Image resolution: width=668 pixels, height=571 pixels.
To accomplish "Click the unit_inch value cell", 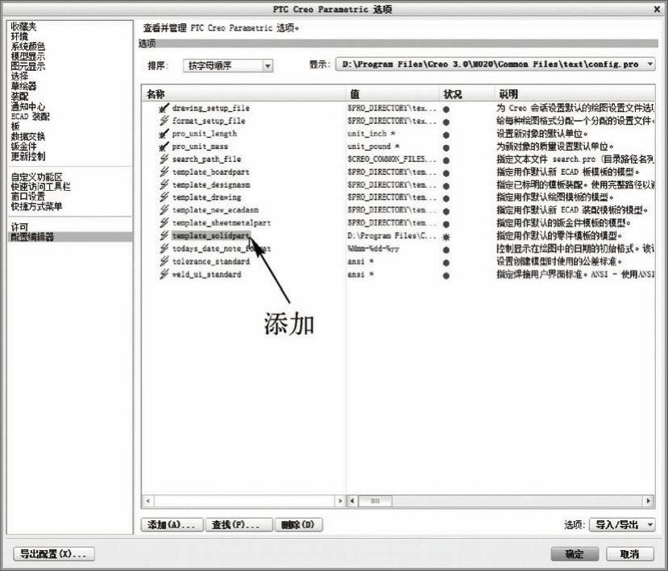I will point(371,134).
